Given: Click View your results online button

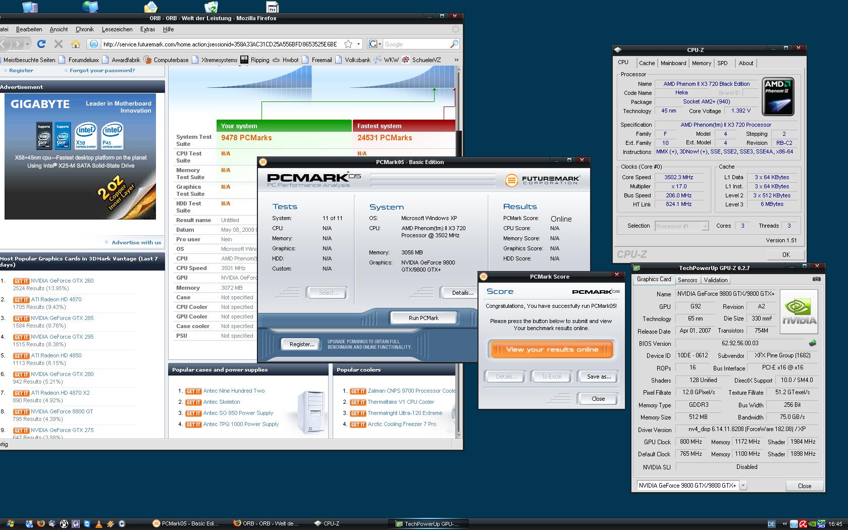Looking at the screenshot, I should click(x=552, y=349).
